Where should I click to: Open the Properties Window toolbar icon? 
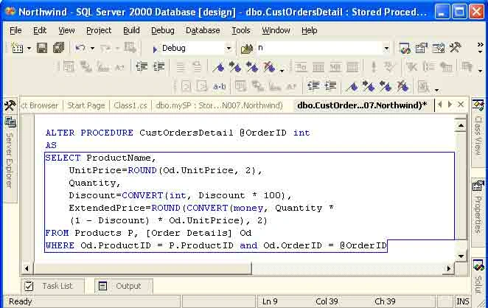pyautogui.click(x=421, y=48)
